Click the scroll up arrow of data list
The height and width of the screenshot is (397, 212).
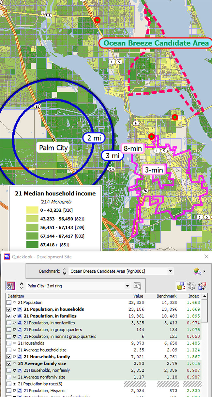[204, 296]
